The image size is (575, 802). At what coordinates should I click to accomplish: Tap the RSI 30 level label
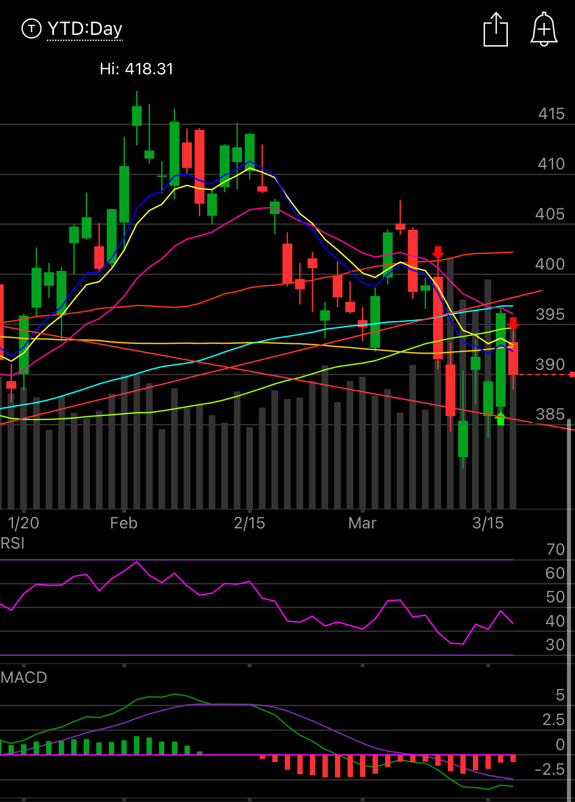pyautogui.click(x=555, y=645)
